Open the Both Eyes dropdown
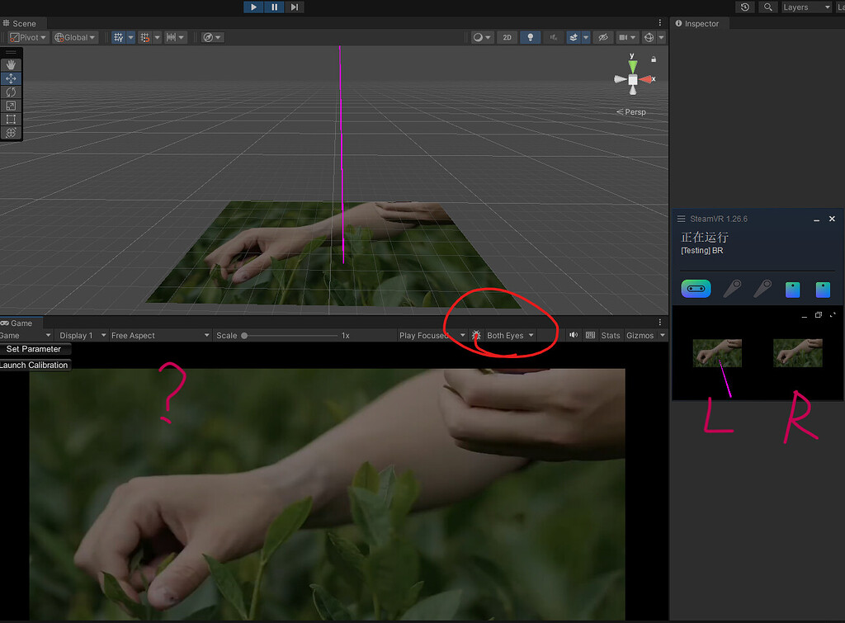845x623 pixels. click(x=506, y=335)
